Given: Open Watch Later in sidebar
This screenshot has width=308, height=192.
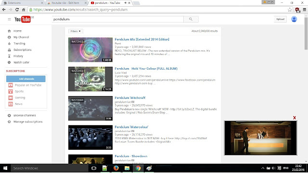Looking at the screenshot, I should pos(21,62).
